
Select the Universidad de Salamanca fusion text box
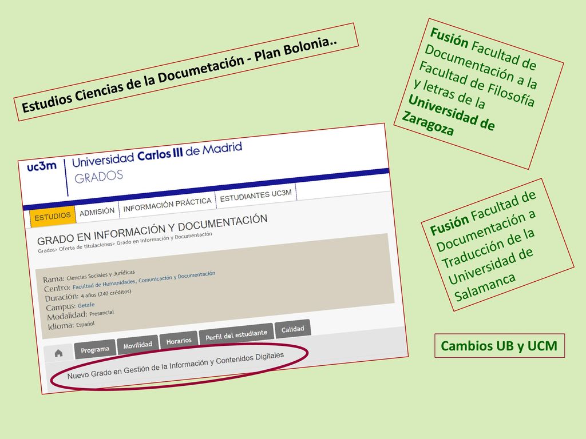(497, 245)
